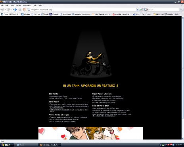Click the Firefox icon in the title bar
The image size is (184, 147).
pos(2,2)
